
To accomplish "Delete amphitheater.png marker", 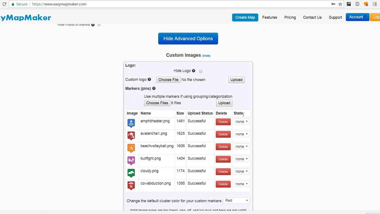I will click(x=223, y=122).
